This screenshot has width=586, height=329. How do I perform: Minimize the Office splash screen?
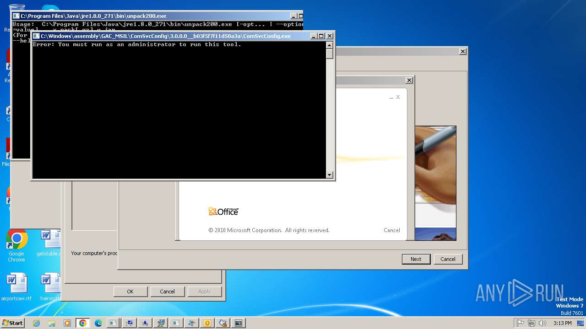391,97
